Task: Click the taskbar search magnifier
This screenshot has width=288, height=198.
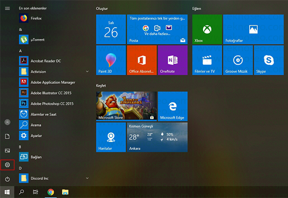Action: (x=21, y=192)
